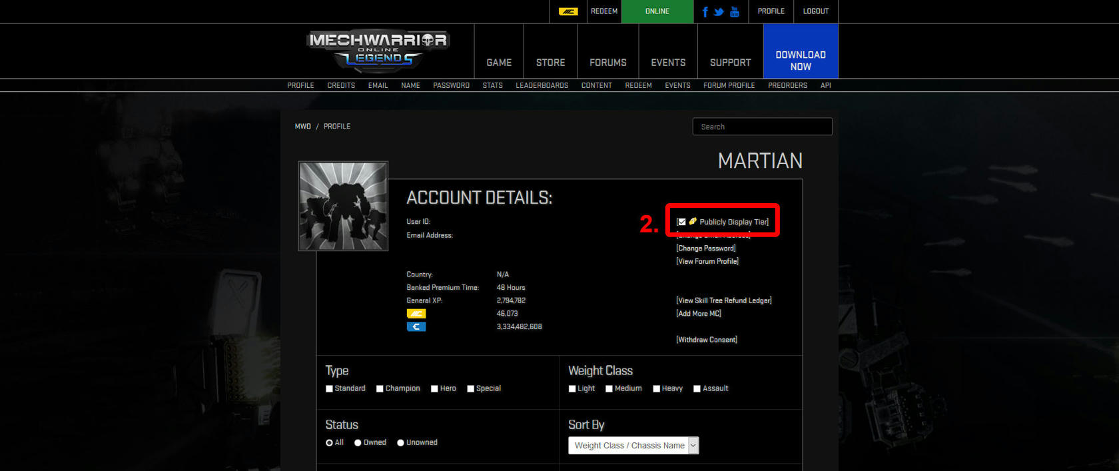Go to the CONTENT submenu tab
Viewport: 1119px width, 471px height.
tap(596, 85)
